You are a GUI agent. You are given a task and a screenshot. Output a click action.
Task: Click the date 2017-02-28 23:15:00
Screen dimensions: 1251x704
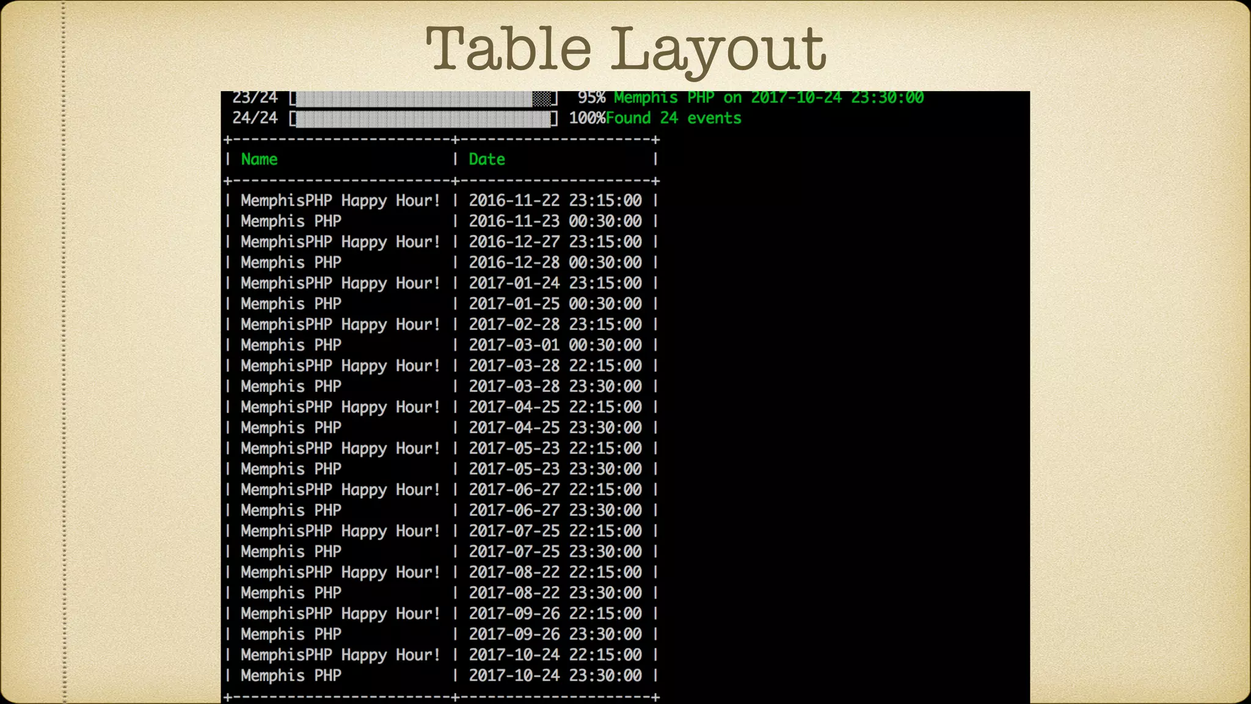coord(555,324)
